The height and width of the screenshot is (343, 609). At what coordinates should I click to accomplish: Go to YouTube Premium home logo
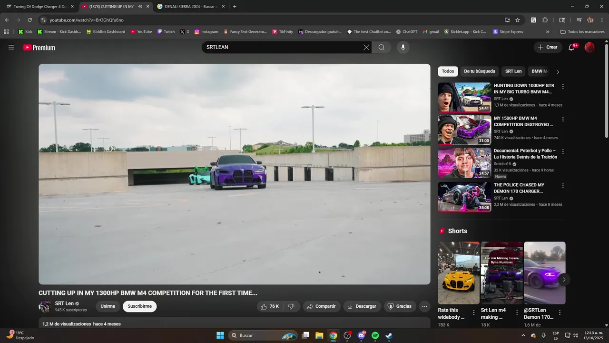(x=39, y=47)
